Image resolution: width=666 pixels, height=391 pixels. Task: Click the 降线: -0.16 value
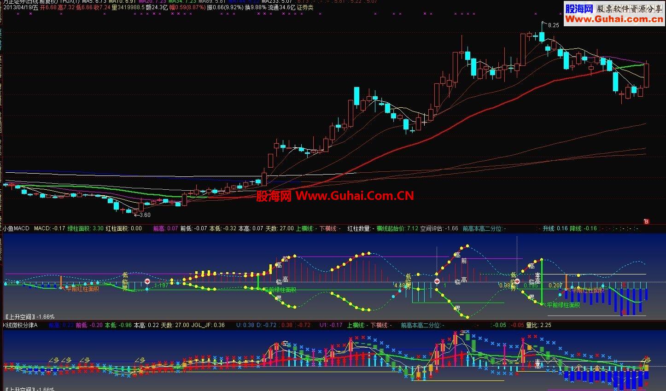(583, 228)
